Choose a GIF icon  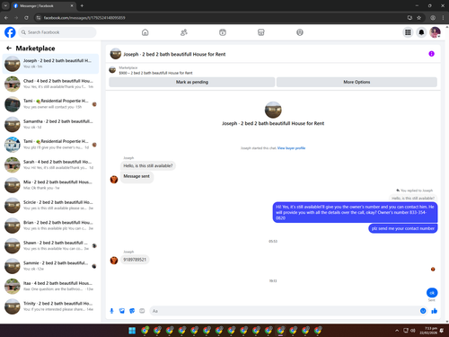coord(142,311)
